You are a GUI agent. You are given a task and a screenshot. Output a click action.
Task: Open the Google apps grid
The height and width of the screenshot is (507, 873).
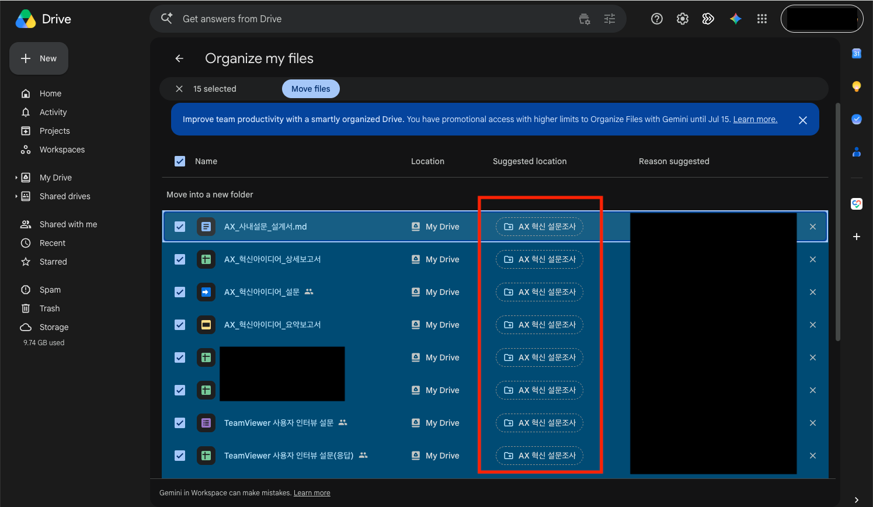click(x=762, y=19)
